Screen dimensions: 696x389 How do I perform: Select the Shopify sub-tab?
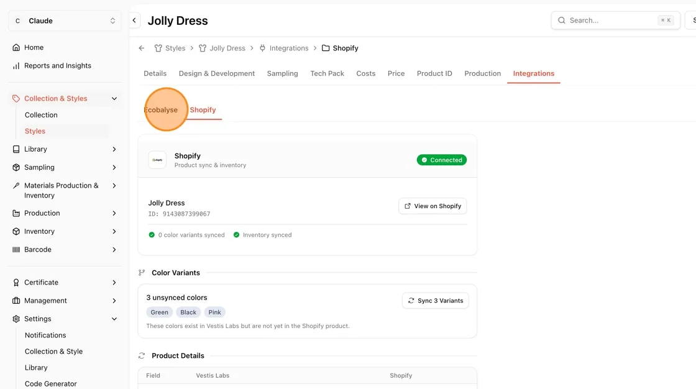click(x=203, y=110)
